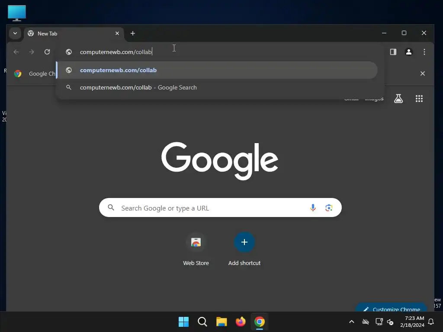Click the globe icon in the address bar
Viewport: 443px width, 332px height.
pos(69,52)
